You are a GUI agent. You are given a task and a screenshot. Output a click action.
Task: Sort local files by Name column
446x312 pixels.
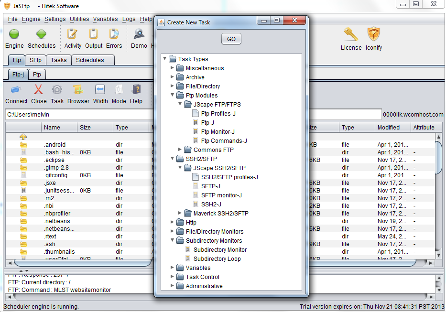tap(59, 128)
